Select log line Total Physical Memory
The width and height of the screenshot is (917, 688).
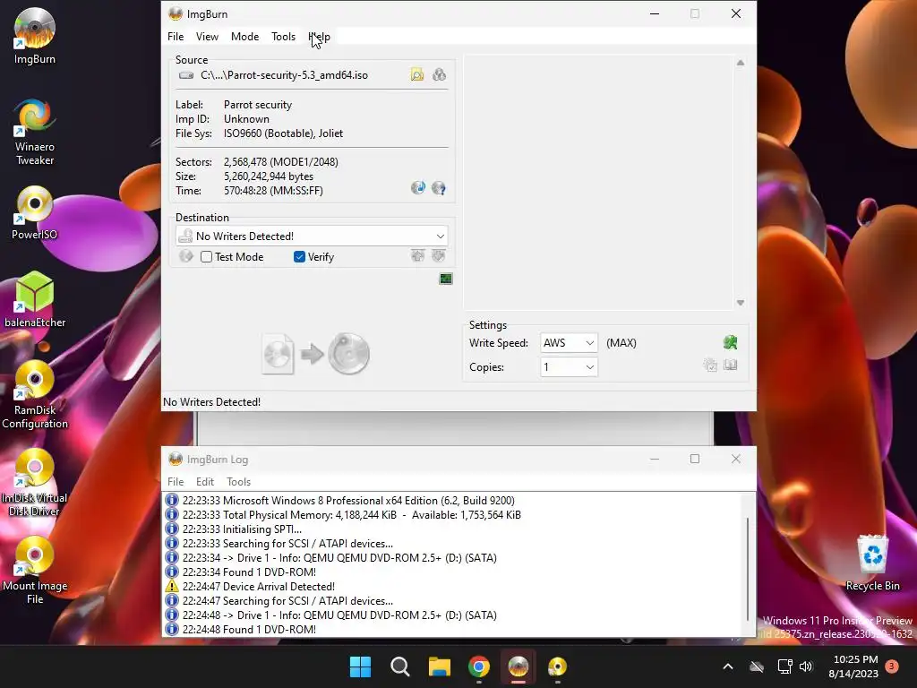click(x=351, y=515)
